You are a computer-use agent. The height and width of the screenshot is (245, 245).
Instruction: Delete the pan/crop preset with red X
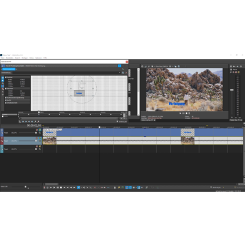(x=126, y=73)
